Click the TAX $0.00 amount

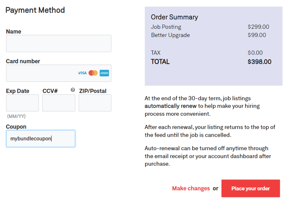pyautogui.click(x=255, y=52)
